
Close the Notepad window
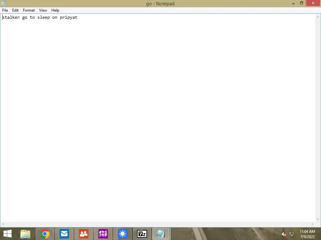click(313, 3)
